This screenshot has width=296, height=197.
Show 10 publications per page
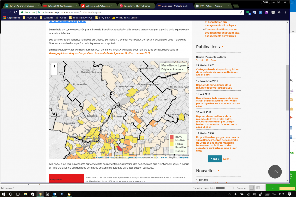point(201,60)
